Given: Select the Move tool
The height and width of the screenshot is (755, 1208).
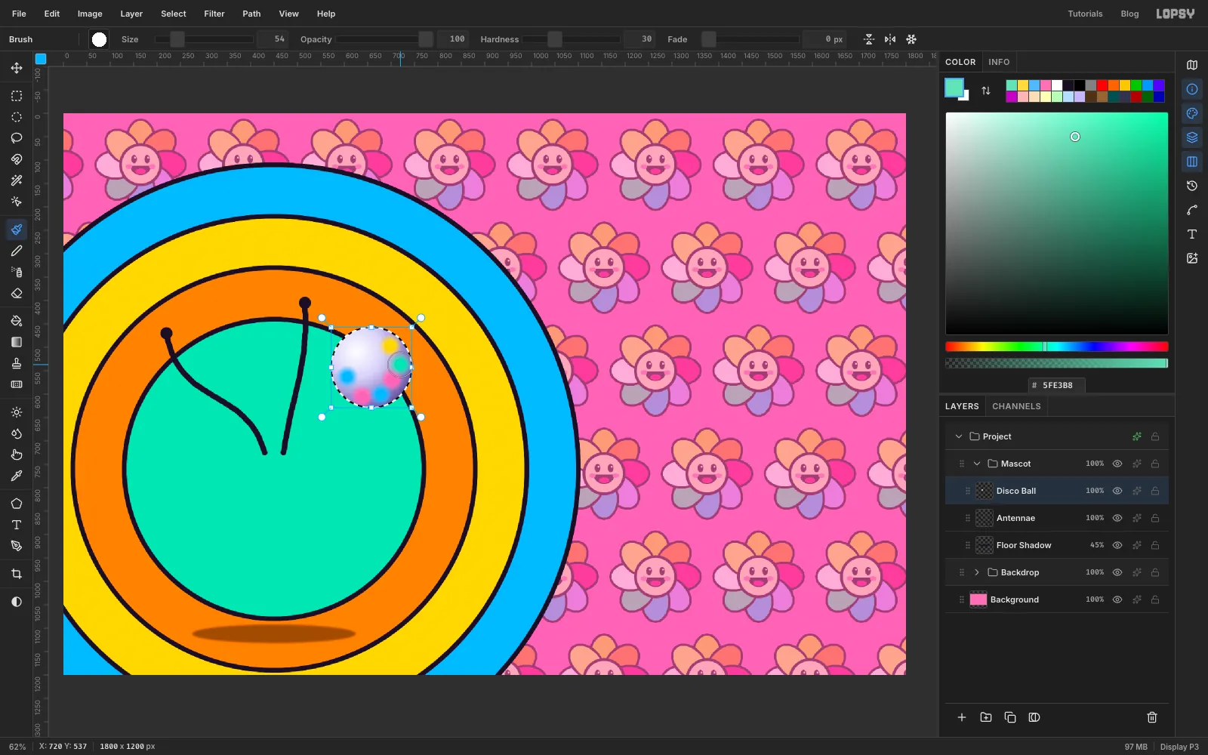Looking at the screenshot, I should (x=16, y=68).
